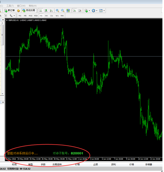Click the zoom out magnifier icon

tap(63, 11)
